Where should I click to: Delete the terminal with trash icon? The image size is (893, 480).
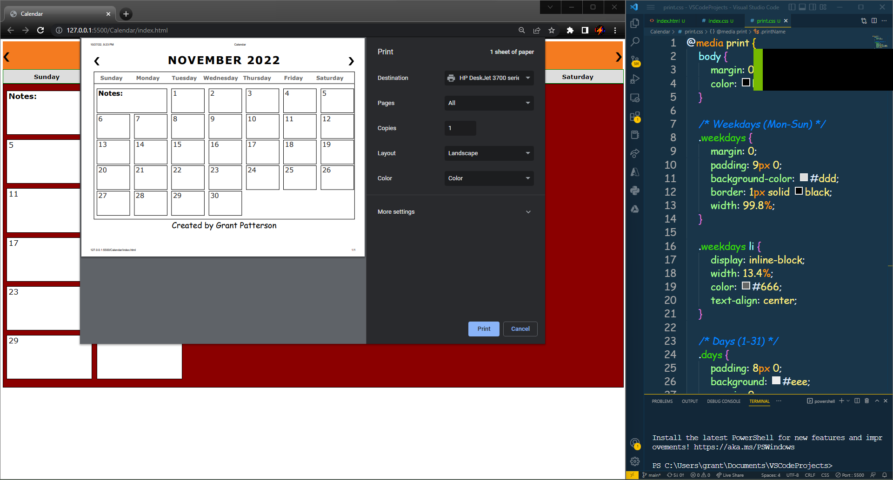click(866, 401)
